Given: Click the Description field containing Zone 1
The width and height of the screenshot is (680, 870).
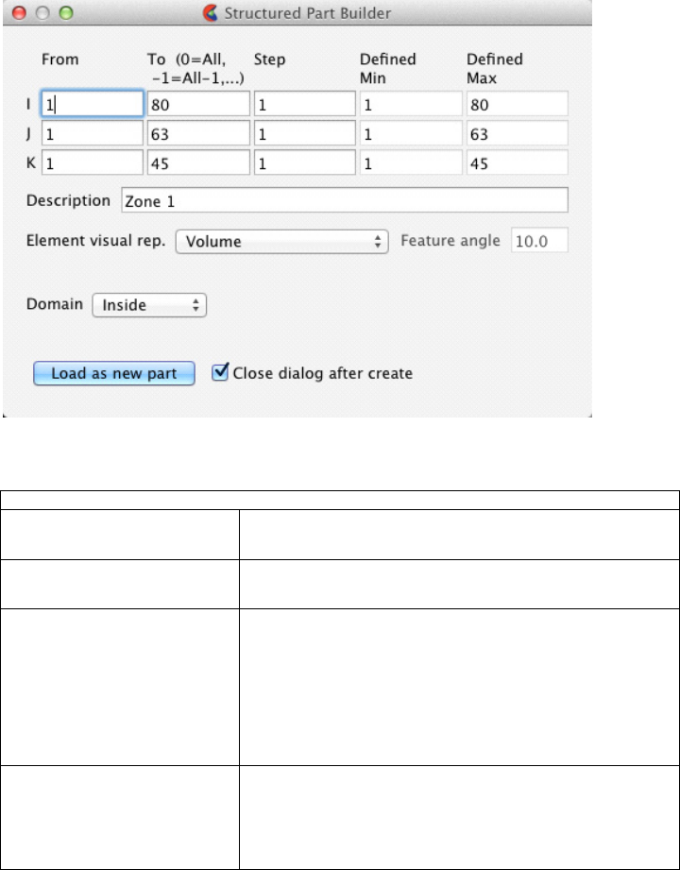Looking at the screenshot, I should [344, 201].
